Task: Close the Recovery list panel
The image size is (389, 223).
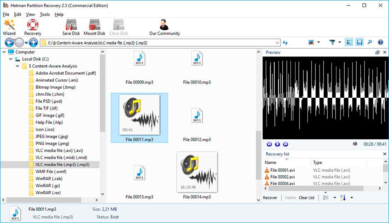Action: pyautogui.click(x=385, y=154)
